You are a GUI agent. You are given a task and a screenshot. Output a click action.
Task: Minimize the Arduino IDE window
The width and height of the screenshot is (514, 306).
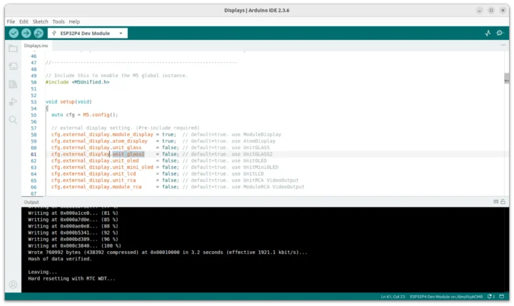(479, 10)
